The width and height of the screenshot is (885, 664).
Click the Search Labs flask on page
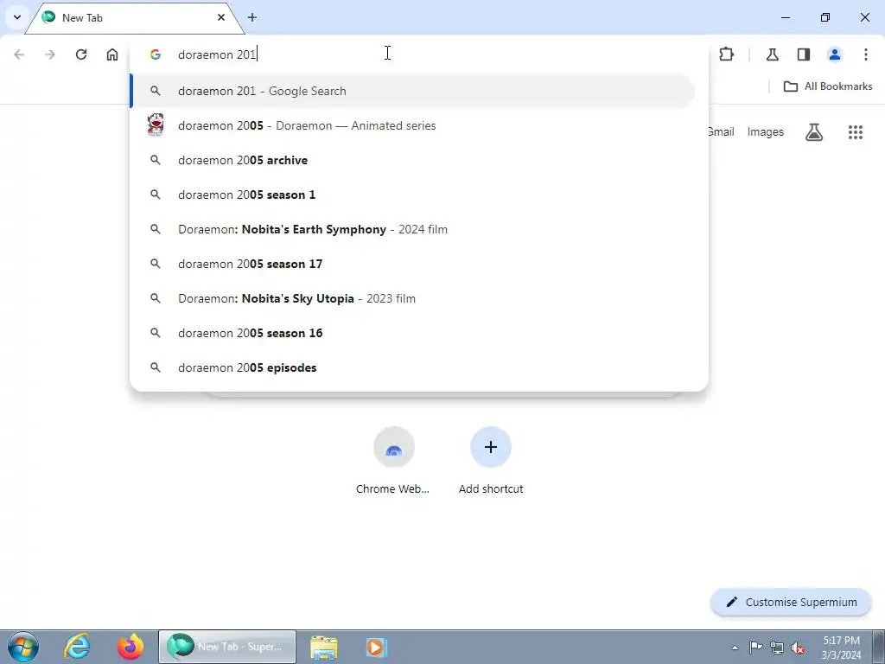point(814,132)
